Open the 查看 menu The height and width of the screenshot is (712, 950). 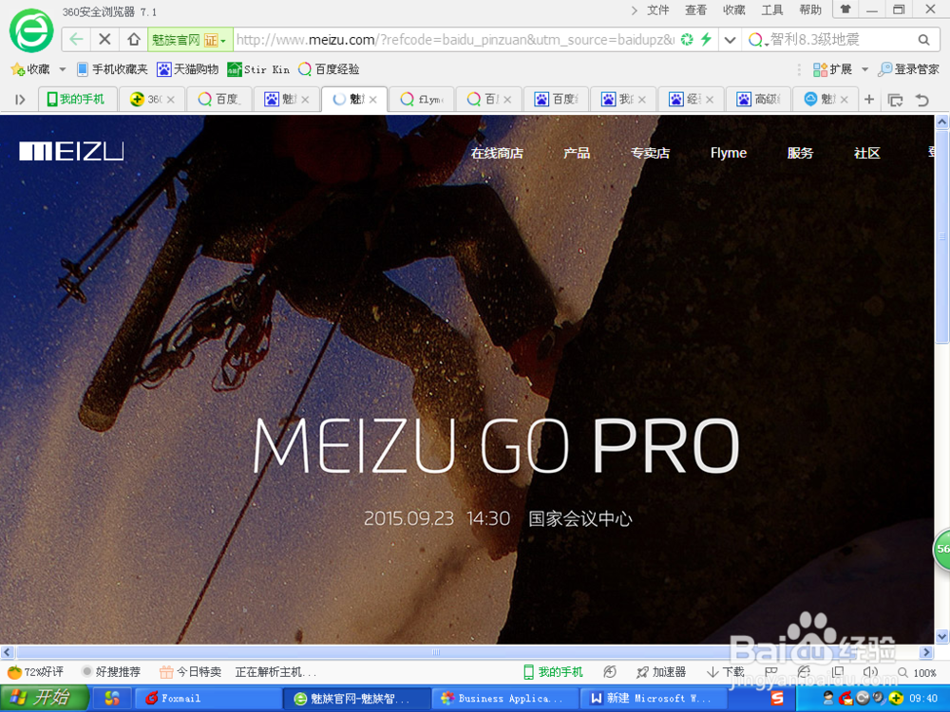pos(695,9)
